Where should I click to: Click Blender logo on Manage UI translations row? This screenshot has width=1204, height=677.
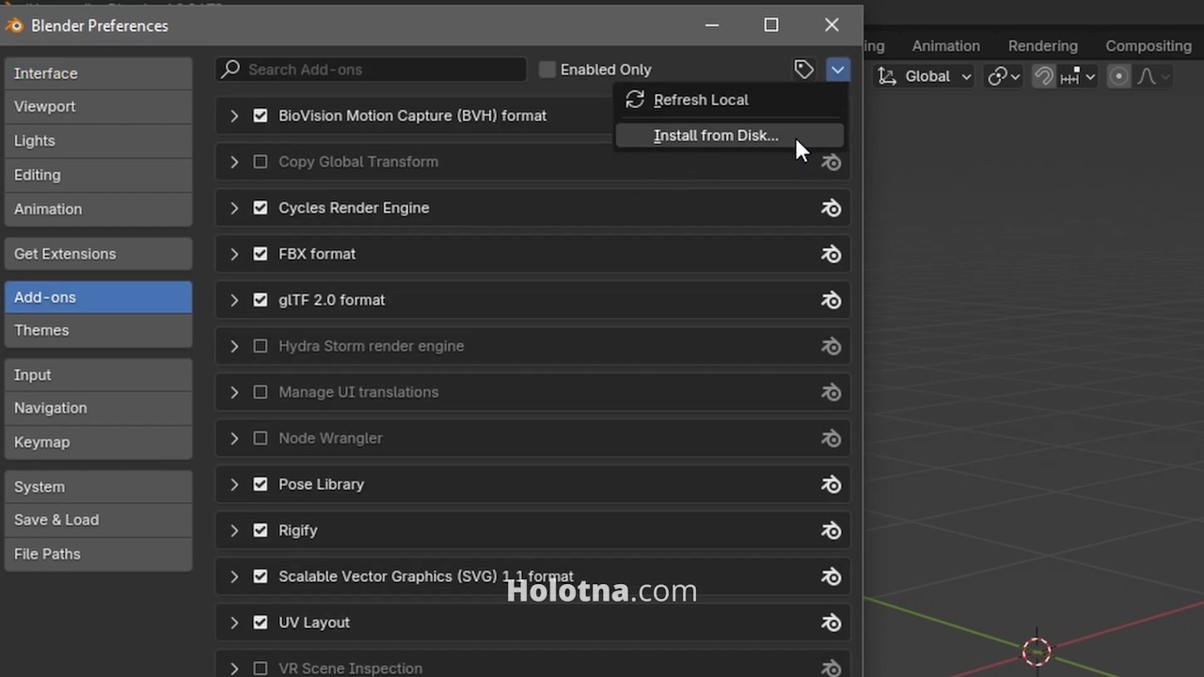(831, 392)
